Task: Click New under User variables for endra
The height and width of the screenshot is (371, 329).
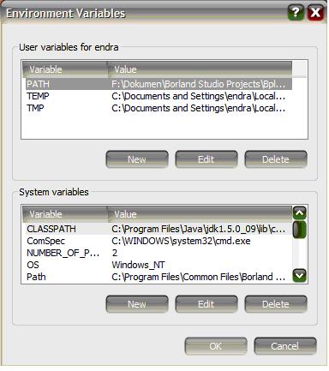Action: (x=137, y=159)
